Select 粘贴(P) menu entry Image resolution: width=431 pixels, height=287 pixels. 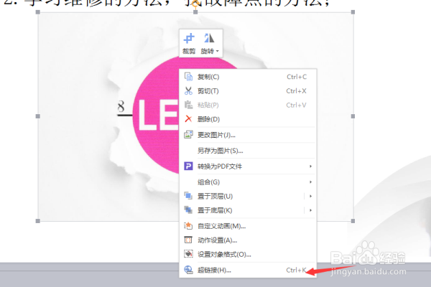click(x=248, y=105)
